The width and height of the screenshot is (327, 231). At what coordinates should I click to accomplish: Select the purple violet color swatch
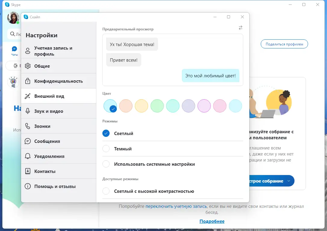(x=204, y=106)
